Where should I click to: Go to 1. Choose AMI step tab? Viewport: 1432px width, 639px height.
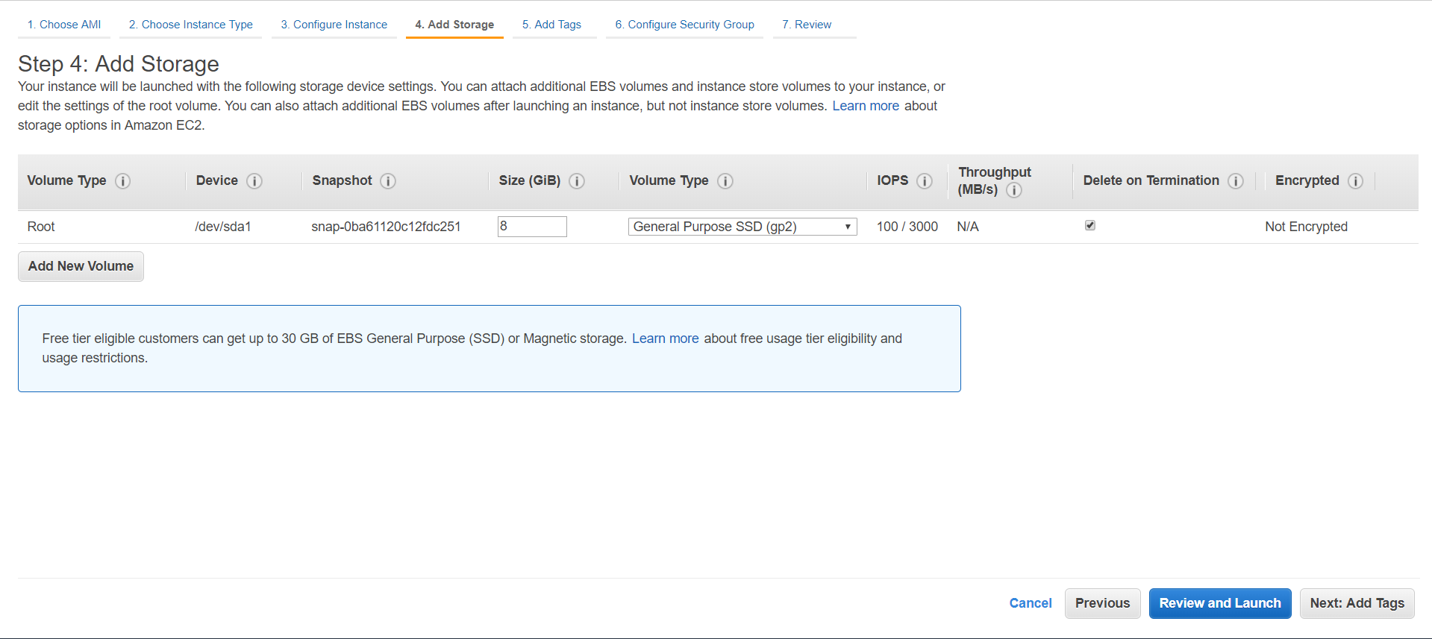click(64, 25)
